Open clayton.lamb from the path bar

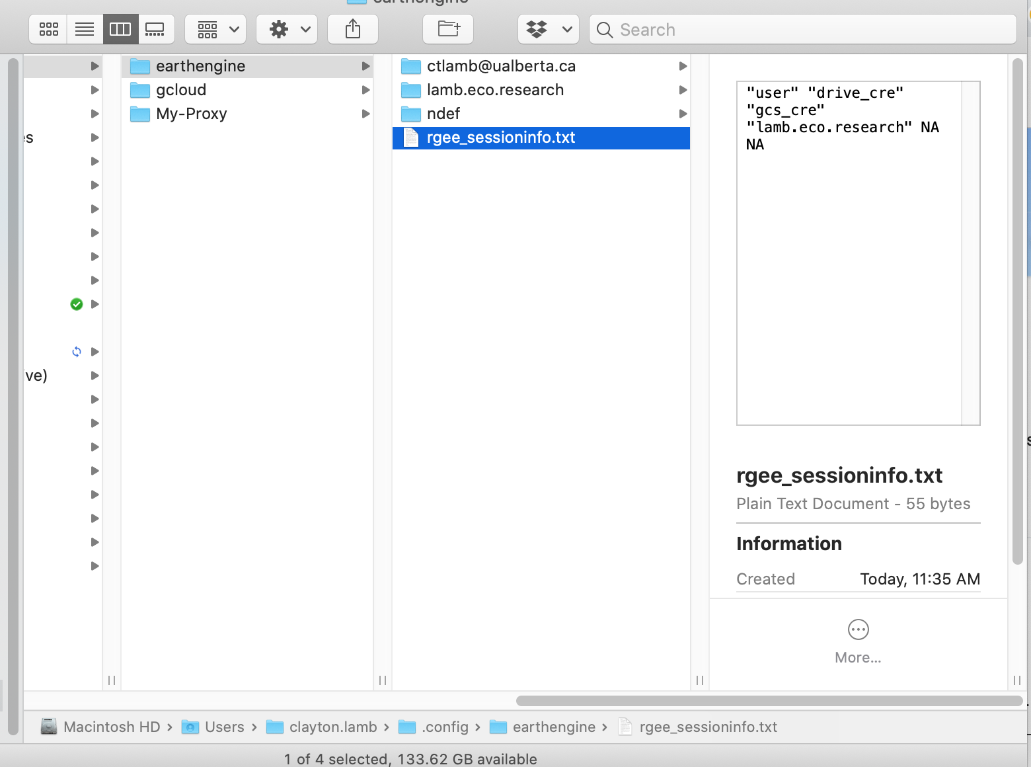click(x=334, y=727)
